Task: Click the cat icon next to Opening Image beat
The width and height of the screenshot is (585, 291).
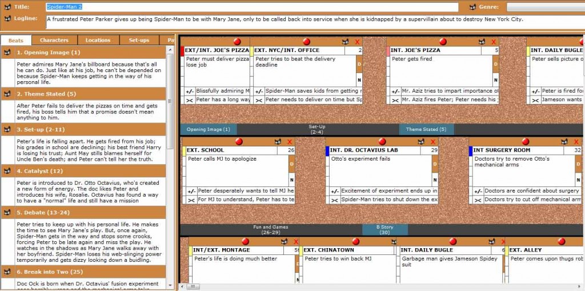Action: pos(7,52)
